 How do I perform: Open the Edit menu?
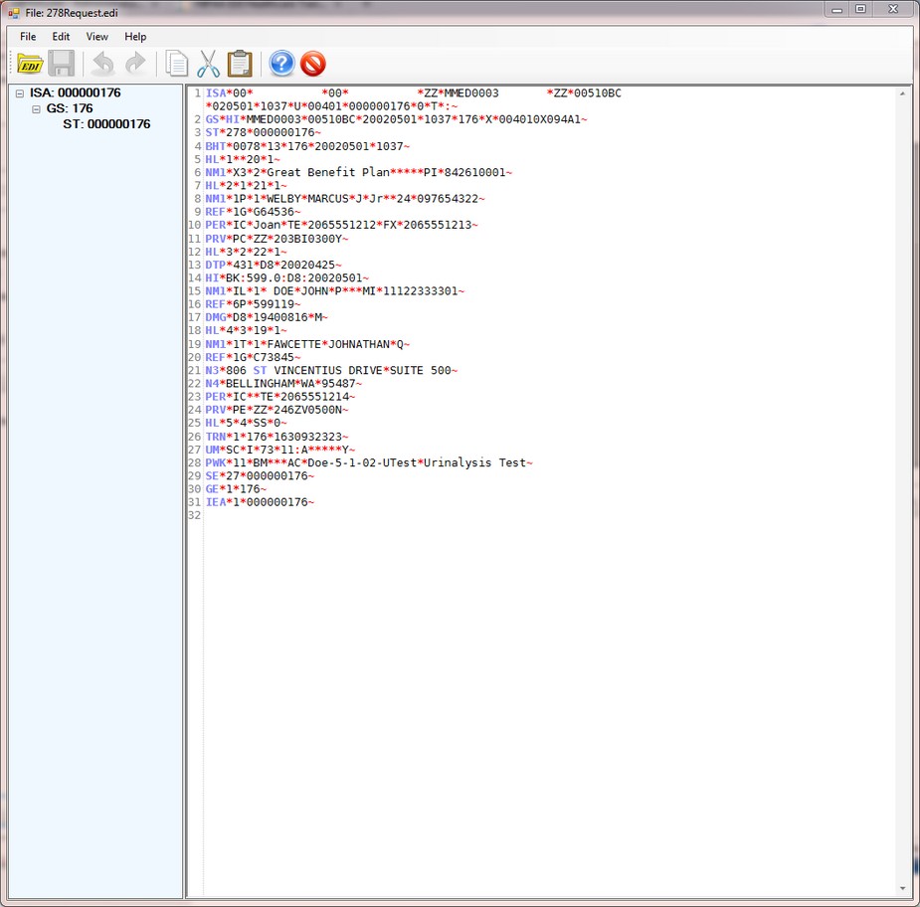(x=61, y=37)
